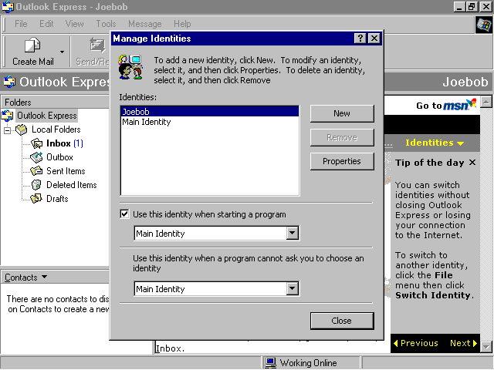
Task: Click the Properties button
Action: (342, 161)
